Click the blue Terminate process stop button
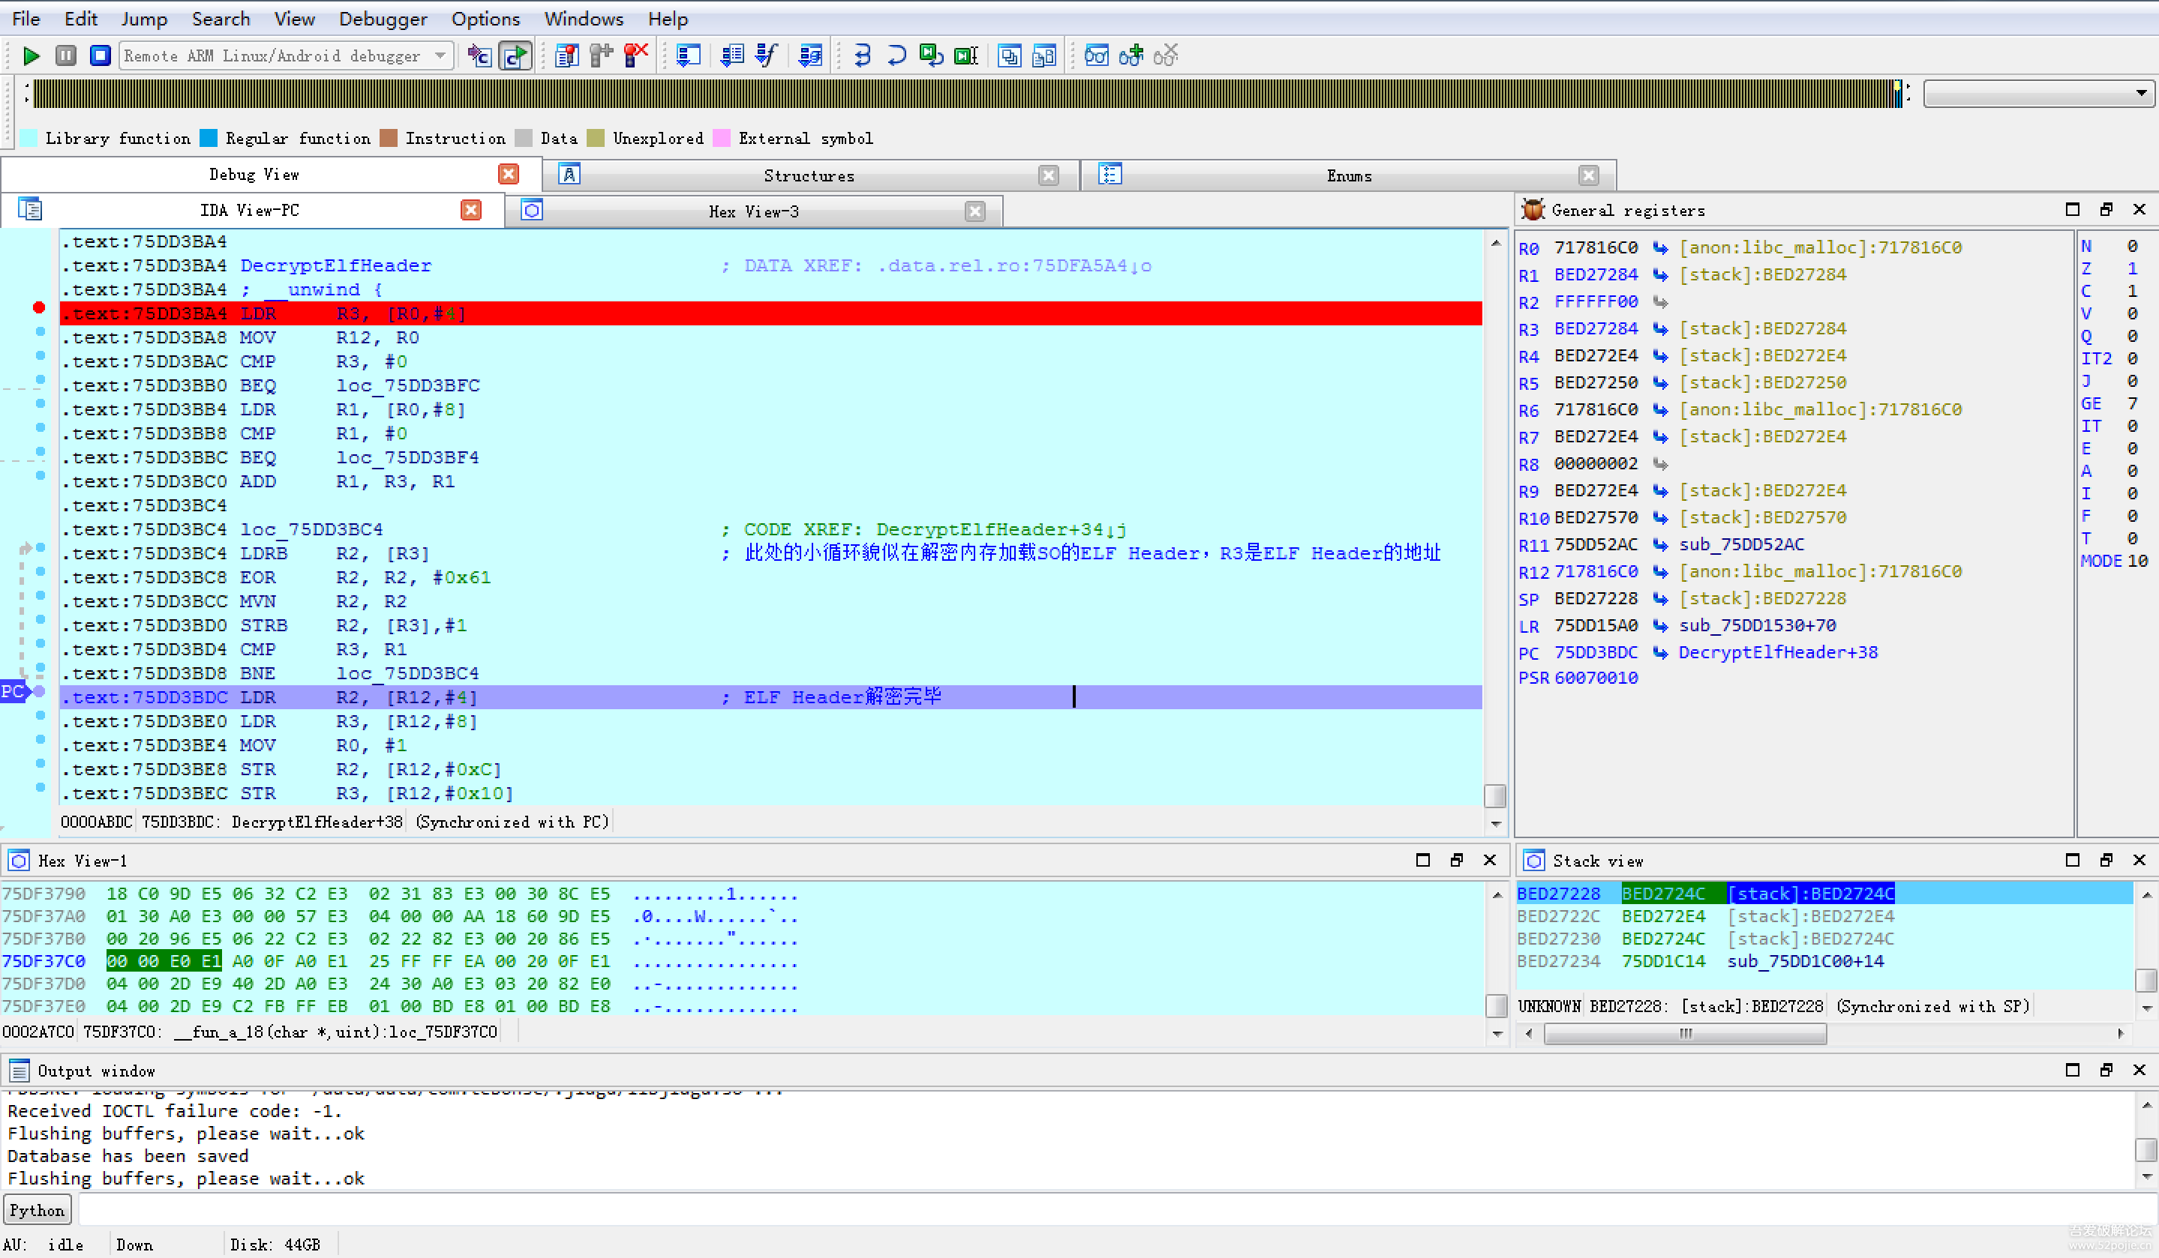Image resolution: width=2159 pixels, height=1258 pixels. click(101, 56)
